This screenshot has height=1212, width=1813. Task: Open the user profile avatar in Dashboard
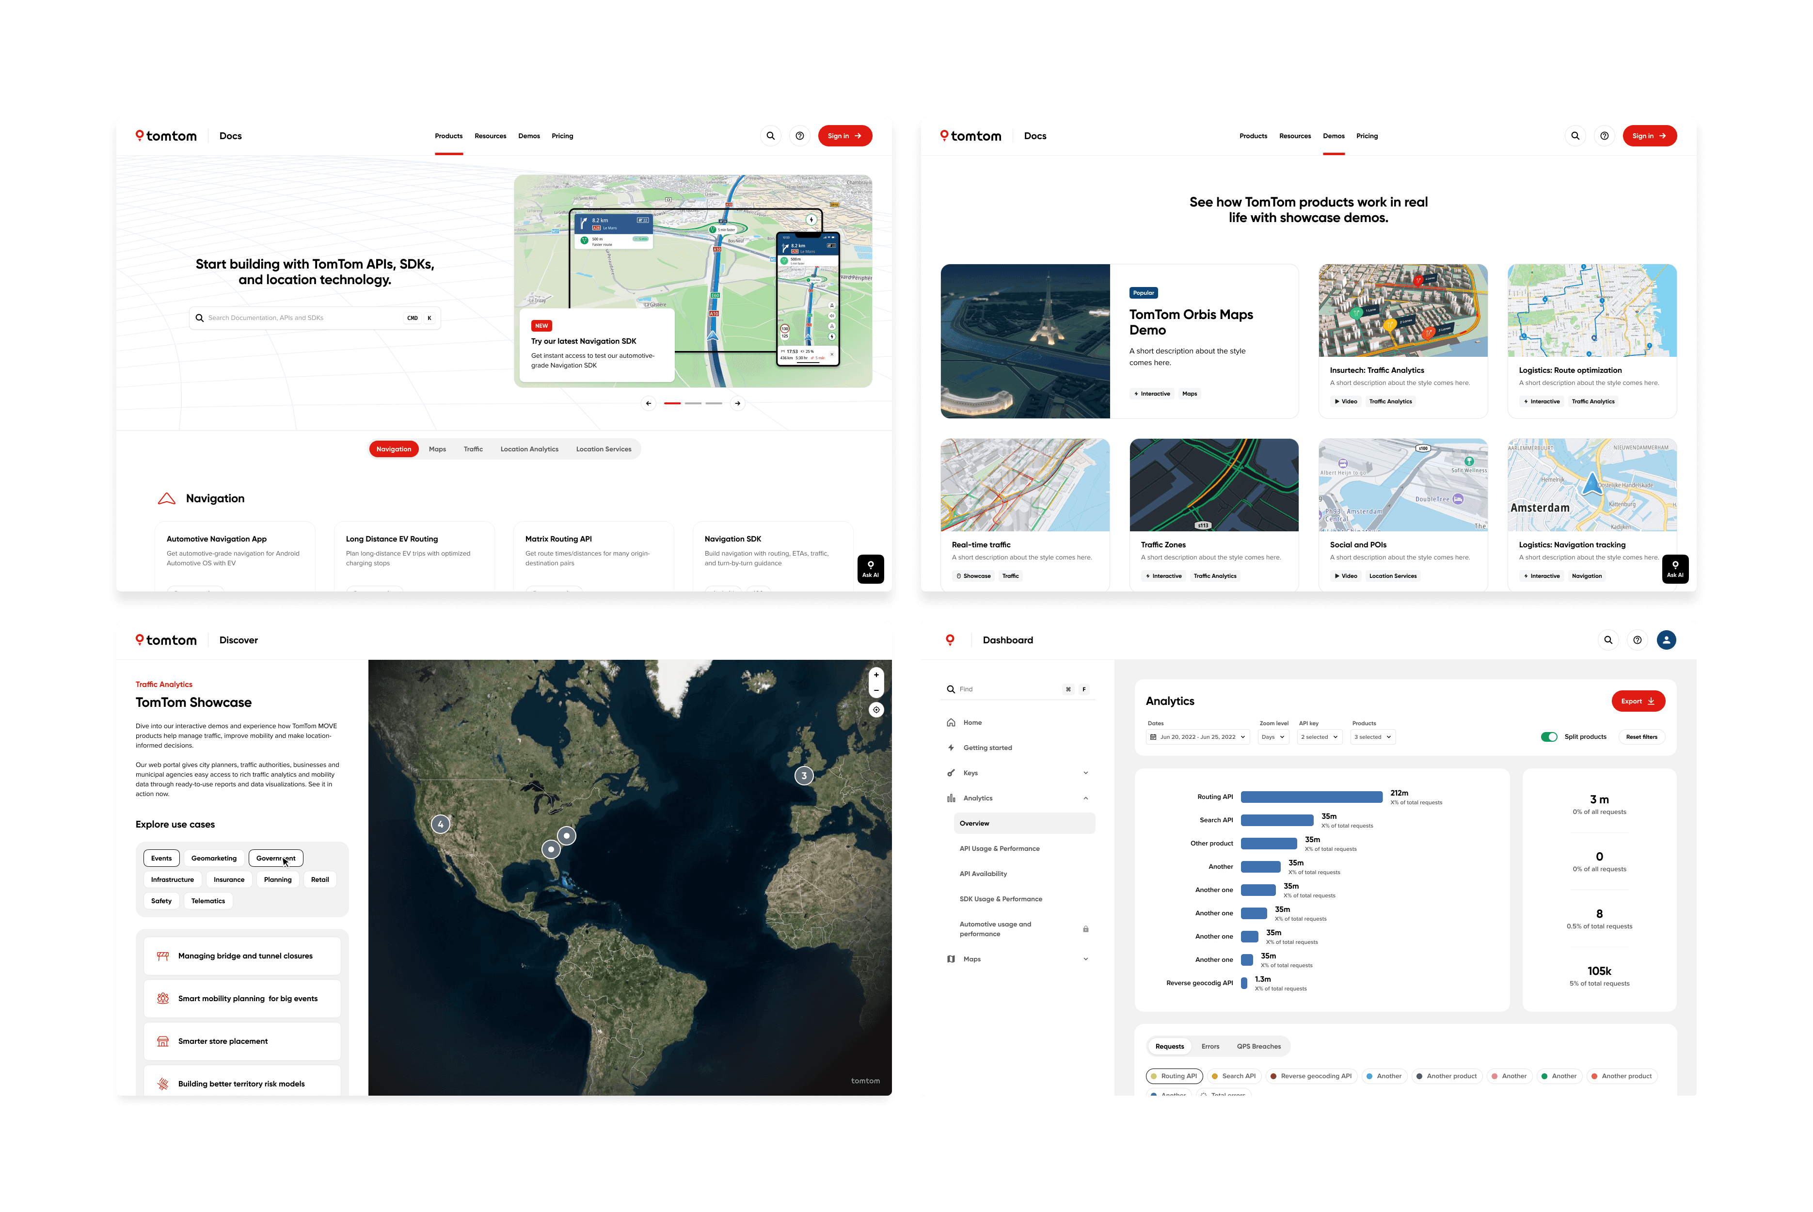point(1666,640)
